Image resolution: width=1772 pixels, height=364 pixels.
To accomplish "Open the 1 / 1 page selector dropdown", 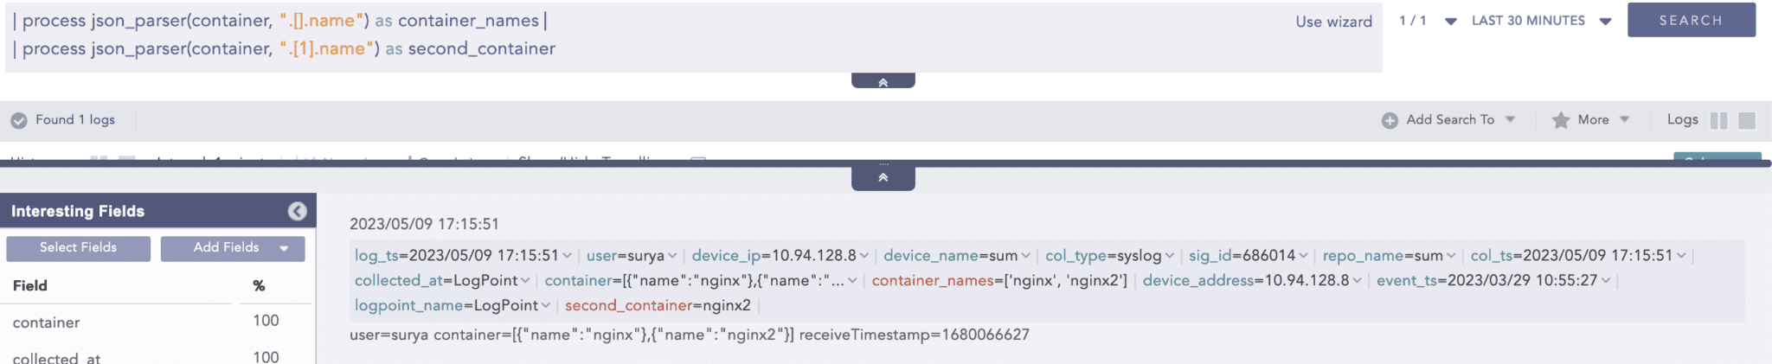I will (1451, 22).
